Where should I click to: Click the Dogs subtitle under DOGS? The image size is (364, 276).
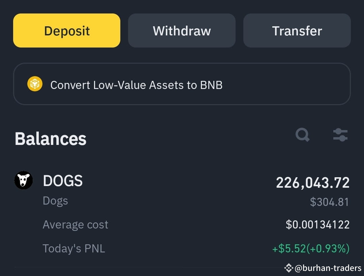(55, 201)
